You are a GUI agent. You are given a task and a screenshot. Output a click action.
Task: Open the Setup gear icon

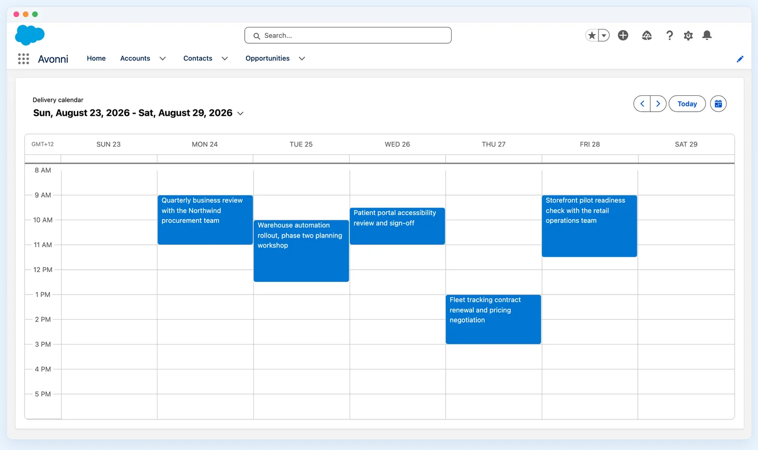(689, 35)
